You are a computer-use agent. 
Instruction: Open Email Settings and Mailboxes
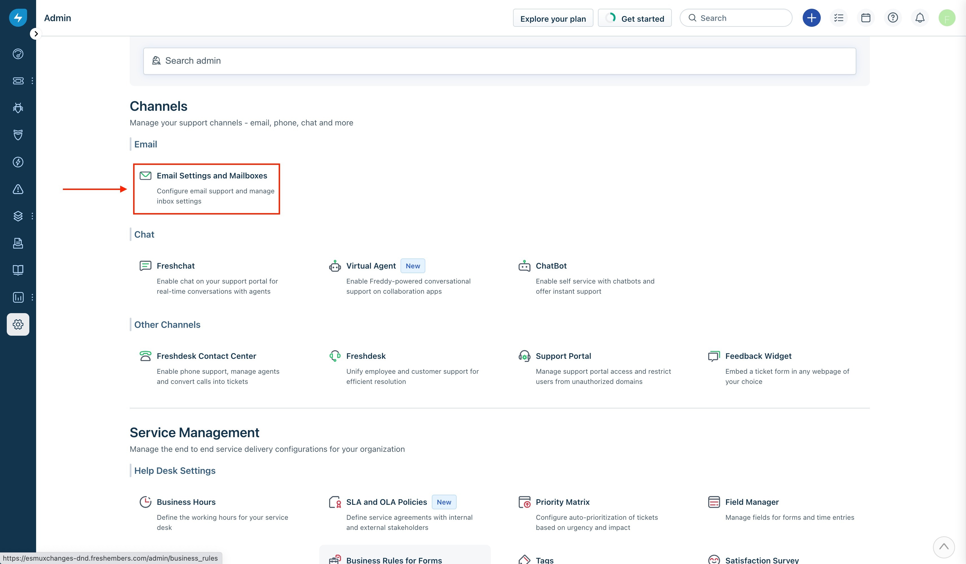tap(212, 176)
